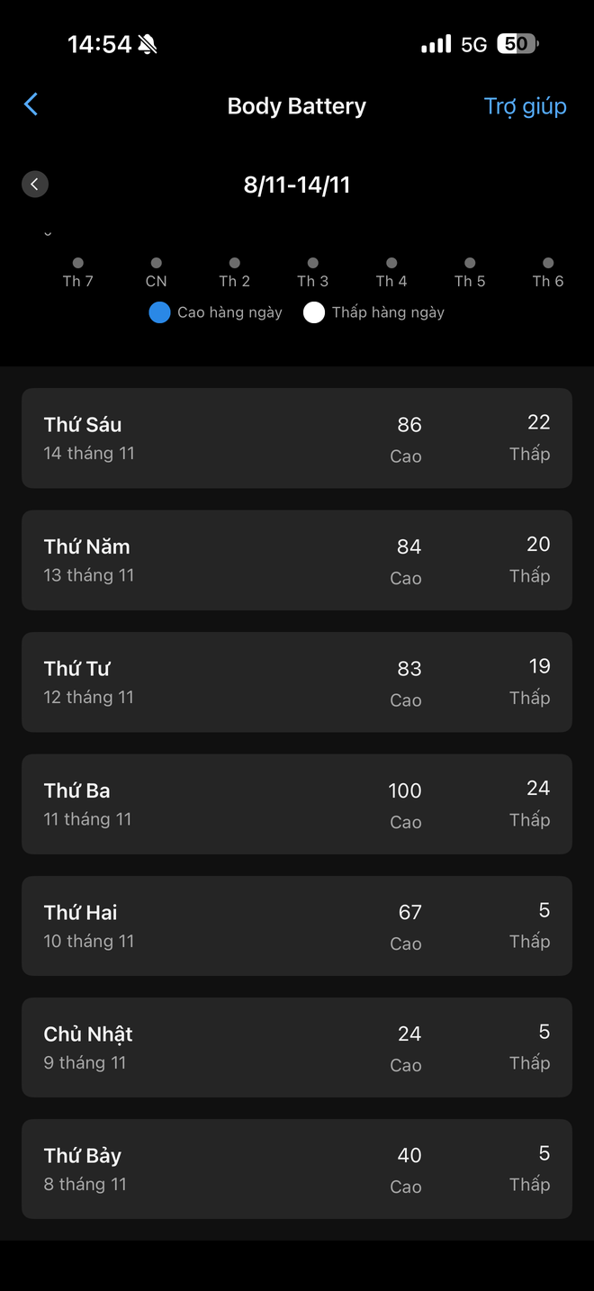The image size is (594, 1291).
Task: Go to previous week with circled chevron
Action: click(34, 185)
